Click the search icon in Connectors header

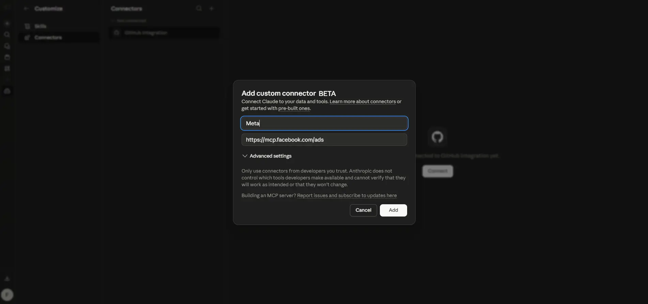click(x=199, y=9)
